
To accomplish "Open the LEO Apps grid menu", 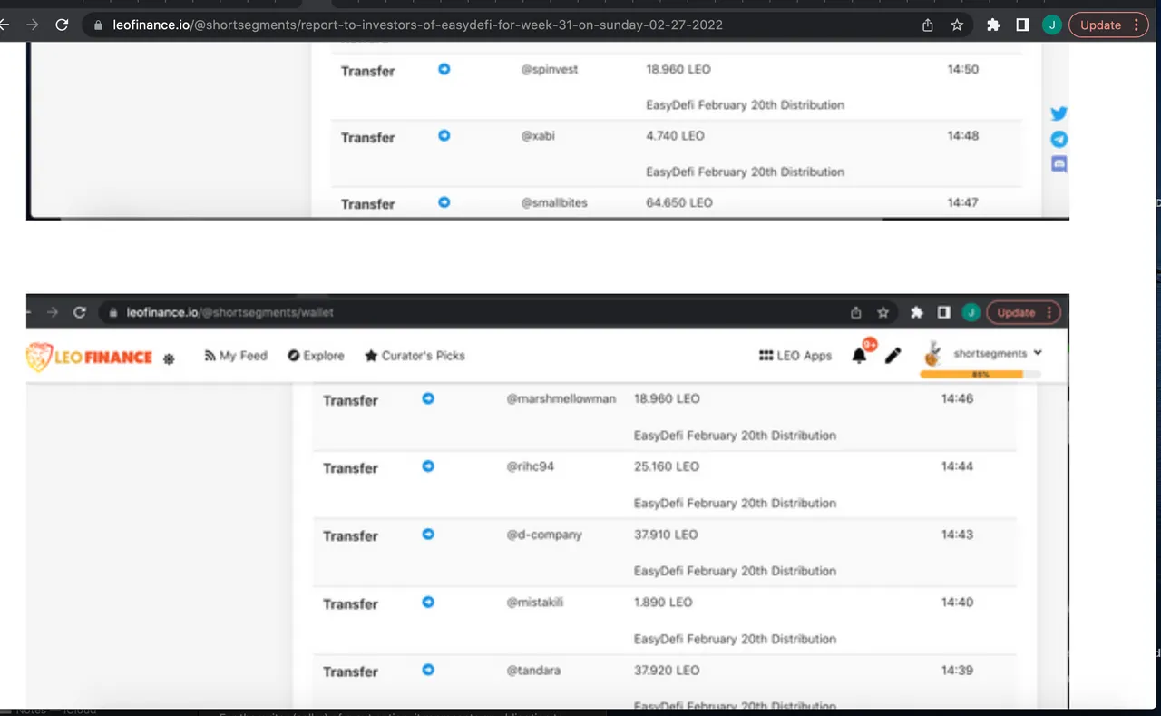I will [x=795, y=356].
